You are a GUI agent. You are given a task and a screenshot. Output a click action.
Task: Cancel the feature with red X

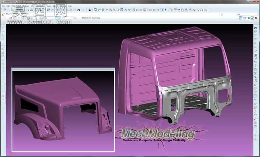pos(256,18)
